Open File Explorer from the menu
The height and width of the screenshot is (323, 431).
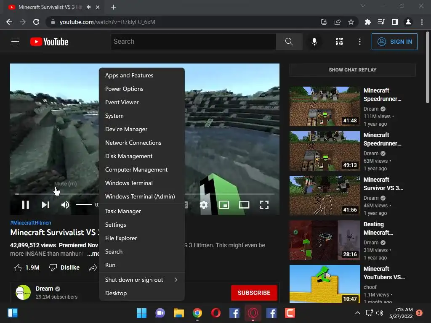click(x=141, y=238)
